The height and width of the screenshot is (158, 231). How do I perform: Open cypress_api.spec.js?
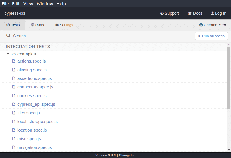[36, 104]
